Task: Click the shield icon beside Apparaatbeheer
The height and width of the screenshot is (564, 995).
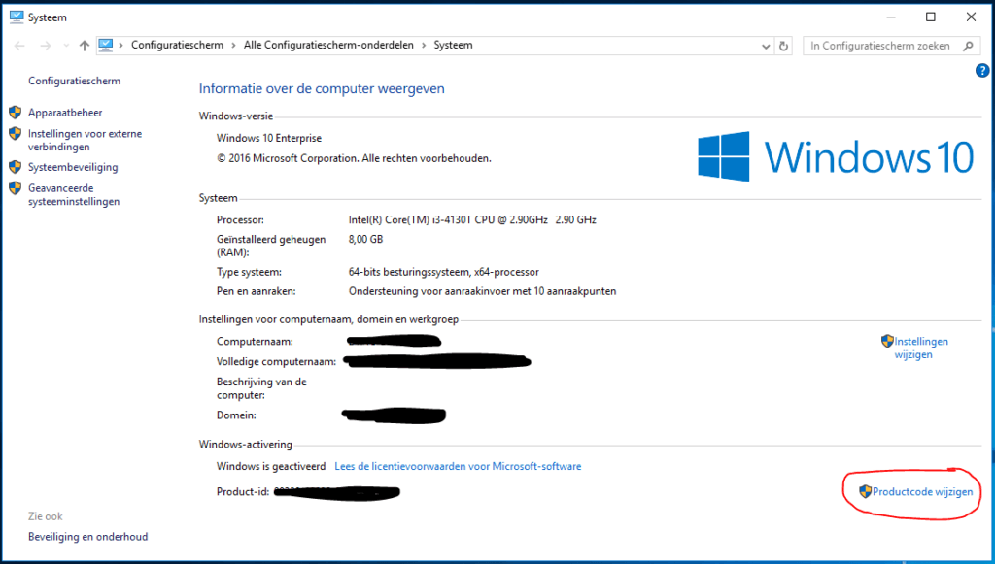Action: click(16, 113)
